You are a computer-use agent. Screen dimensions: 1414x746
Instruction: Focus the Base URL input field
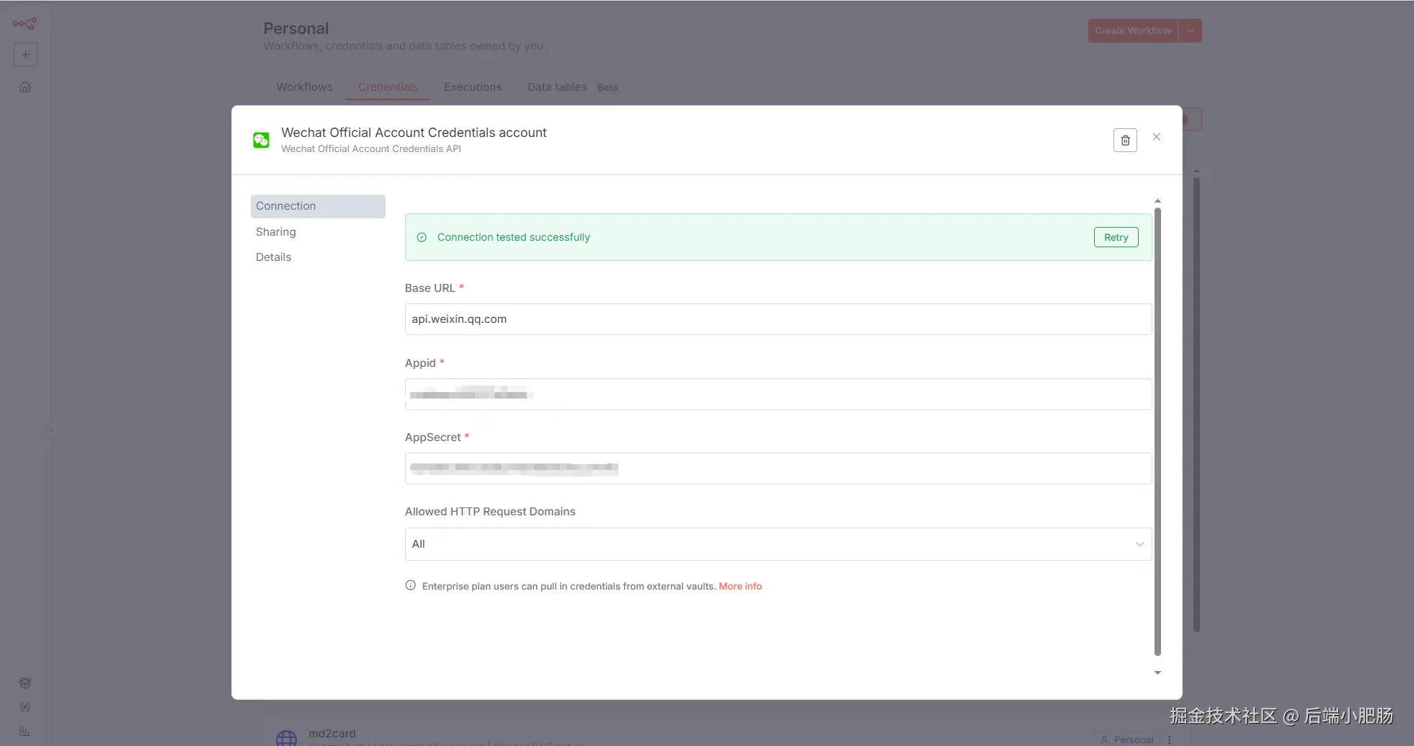778,319
